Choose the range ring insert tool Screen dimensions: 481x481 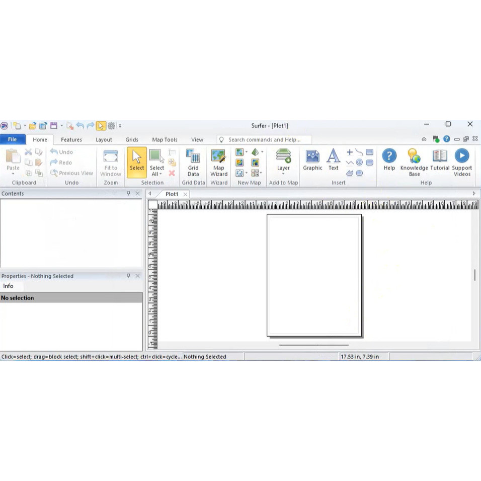tap(359, 163)
